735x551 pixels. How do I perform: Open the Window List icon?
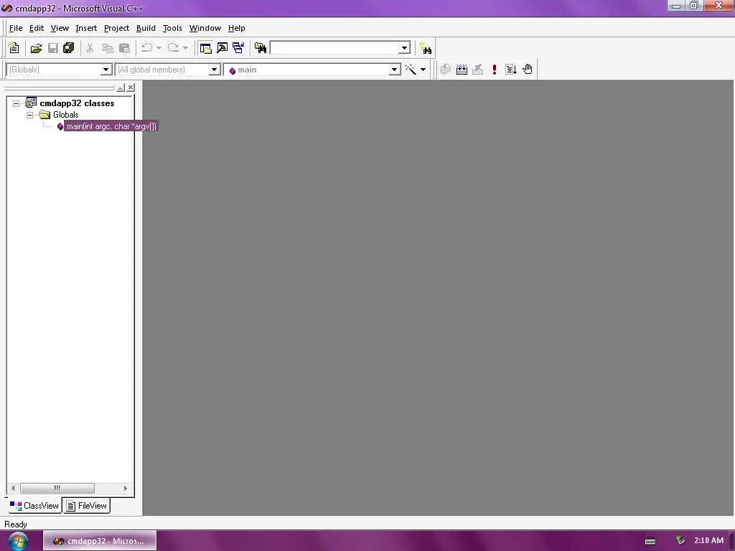(238, 48)
